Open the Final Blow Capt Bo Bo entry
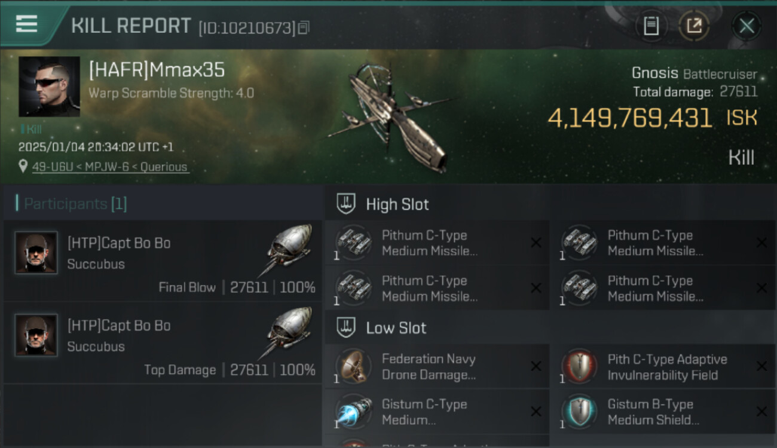This screenshot has height=448, width=777. tap(163, 260)
